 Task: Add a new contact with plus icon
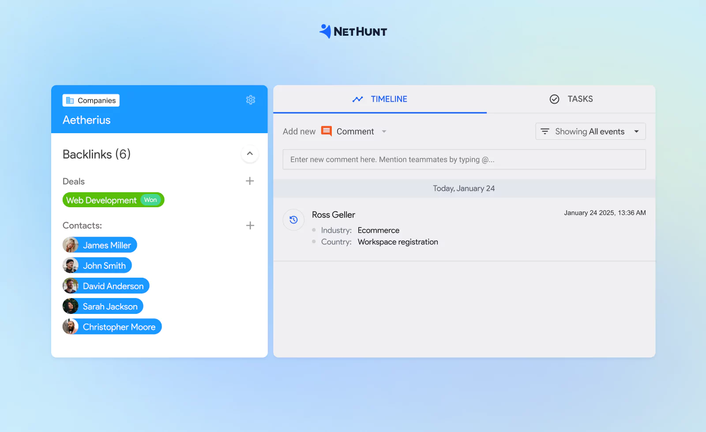click(x=250, y=226)
